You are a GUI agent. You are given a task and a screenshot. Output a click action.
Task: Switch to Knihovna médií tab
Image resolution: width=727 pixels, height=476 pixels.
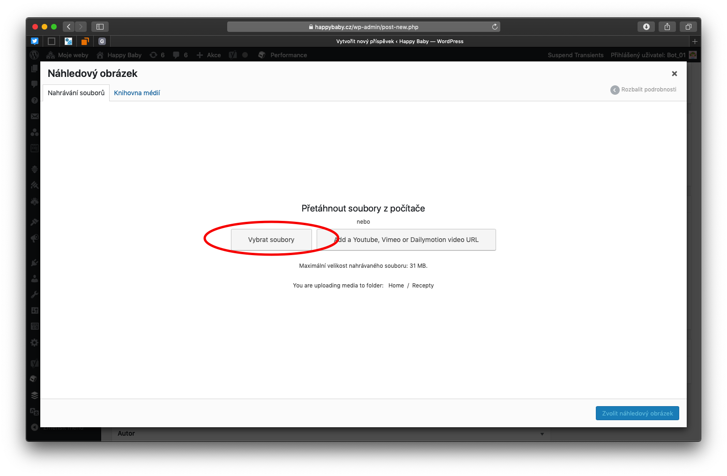(x=137, y=93)
